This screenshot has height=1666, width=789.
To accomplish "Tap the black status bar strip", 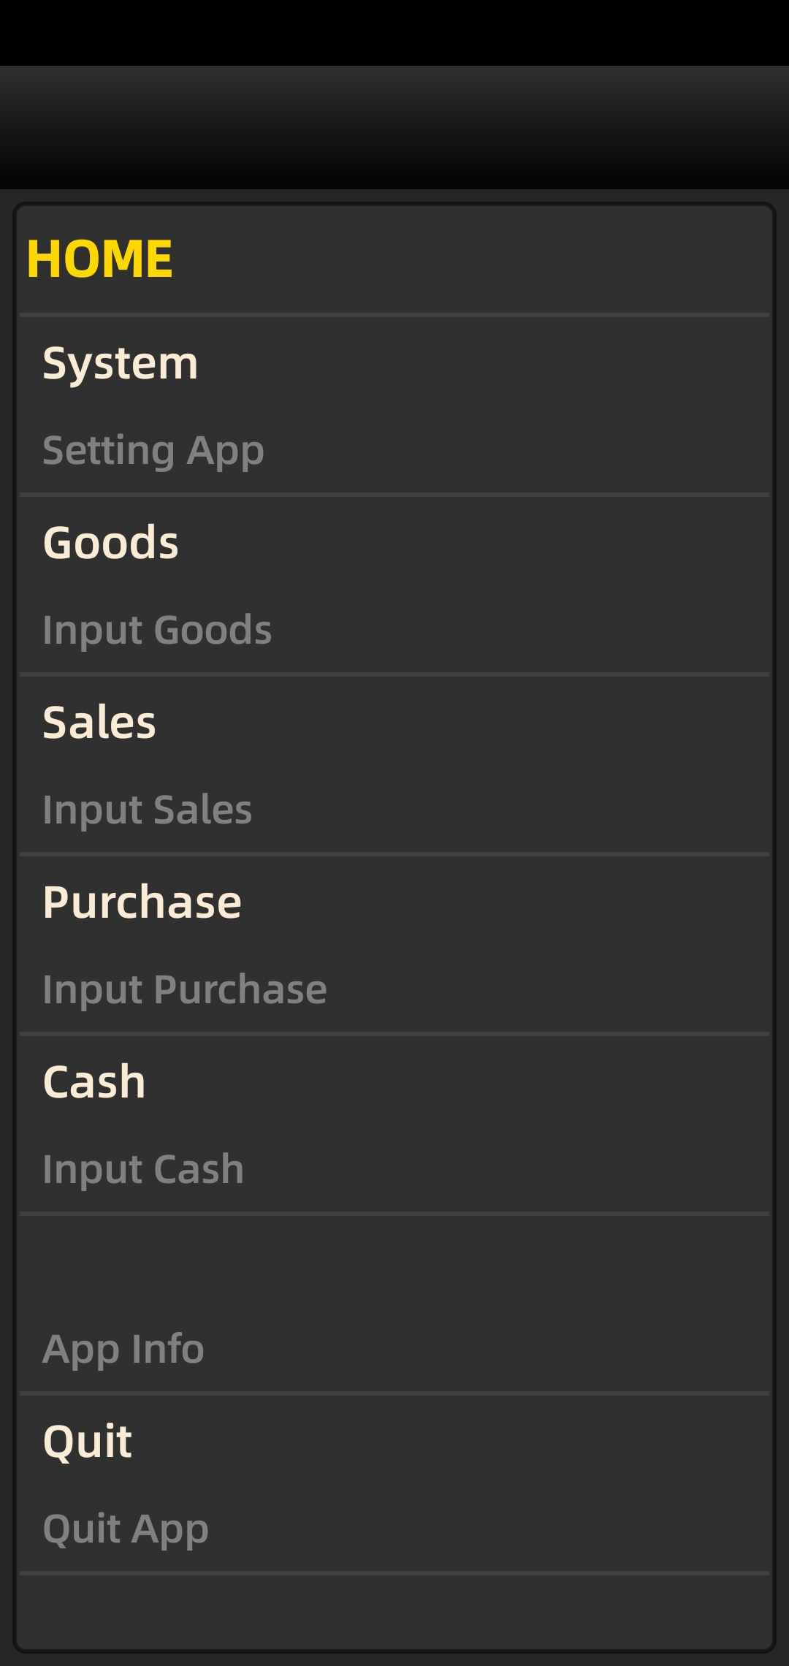I will [394, 33].
